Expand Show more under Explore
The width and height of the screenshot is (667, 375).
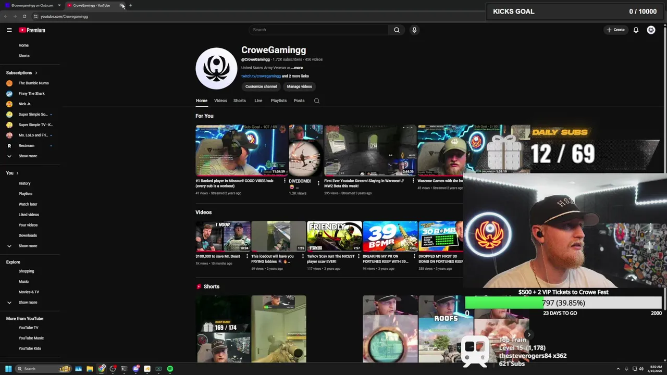click(x=28, y=302)
